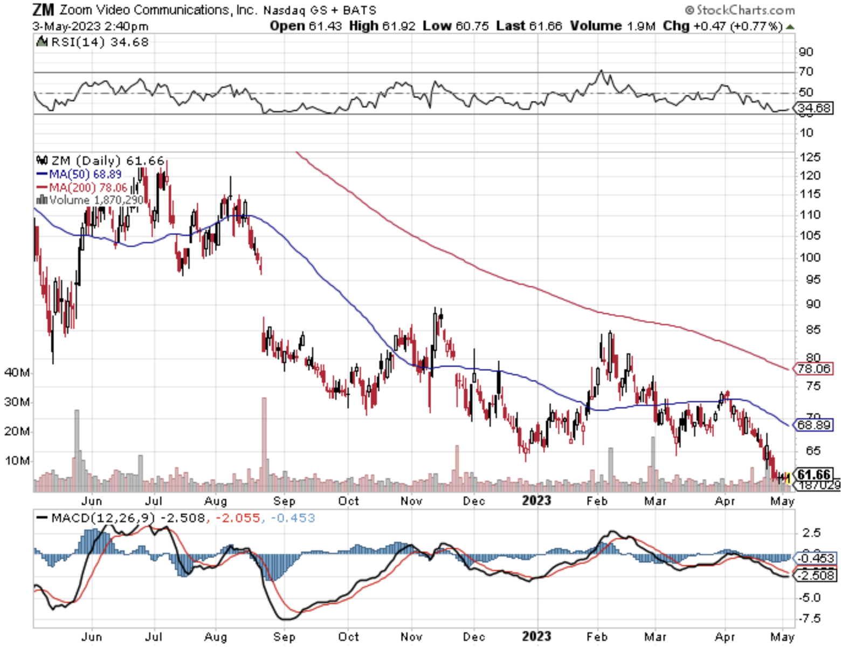The image size is (841, 647).
Task: Click the 30M label on the volume axis
Action: (17, 402)
